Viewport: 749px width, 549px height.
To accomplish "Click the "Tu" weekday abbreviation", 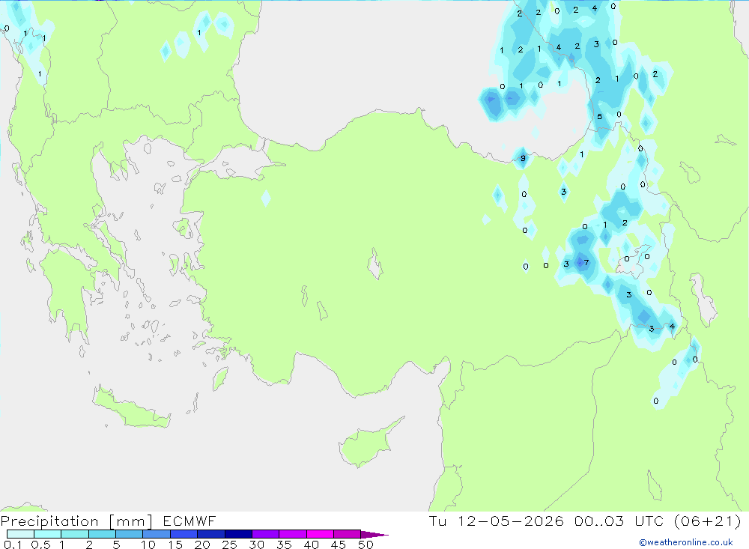I will point(437,521).
